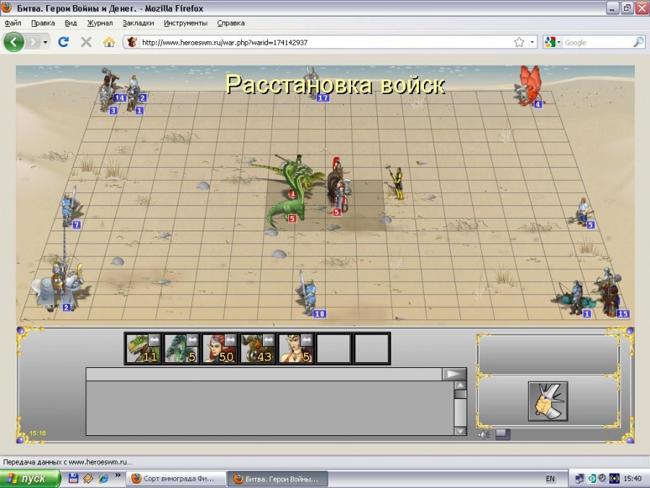Click the taskbar clock showing 15:40
The width and height of the screenshot is (650, 488).
pyautogui.click(x=633, y=479)
